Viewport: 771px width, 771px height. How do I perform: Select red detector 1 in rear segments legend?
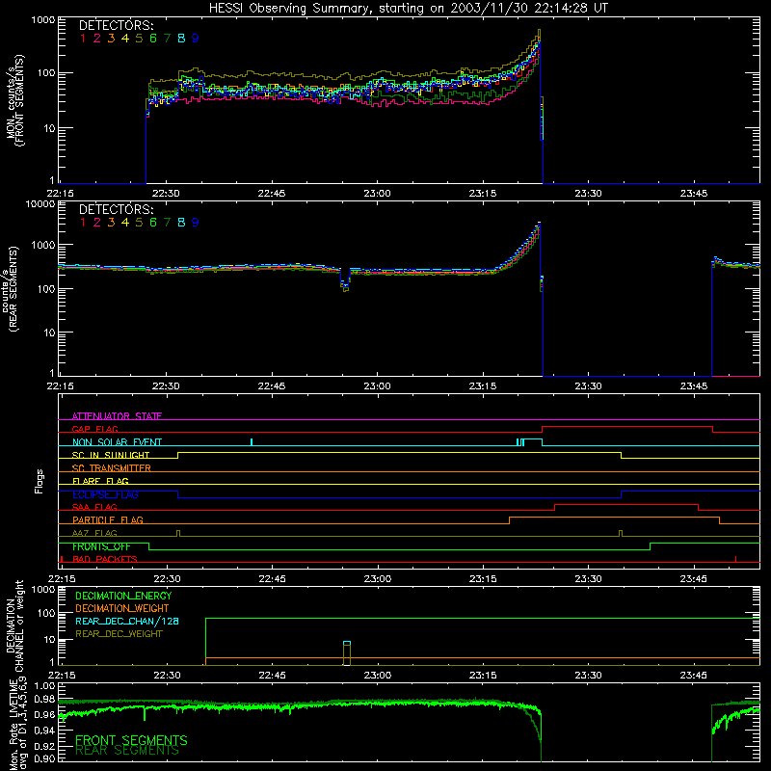83,223
